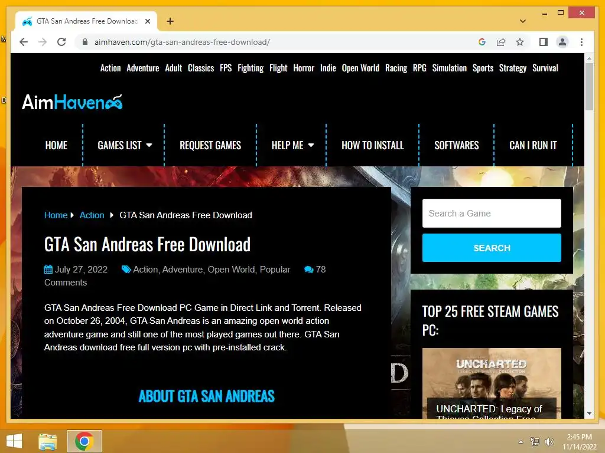Viewport: 605px width, 453px height.
Task: Select the Flight category
Action: (x=278, y=68)
